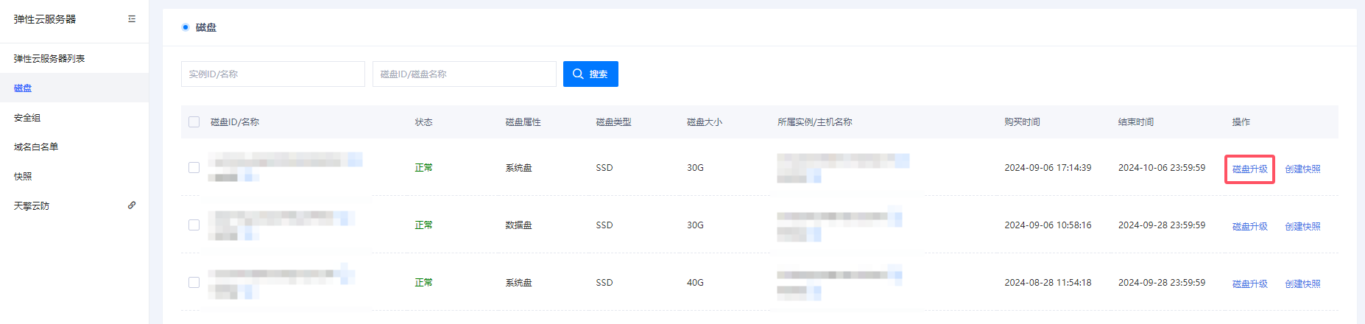
Task: Select 磁盘 in the sidebar
Action: pos(23,88)
